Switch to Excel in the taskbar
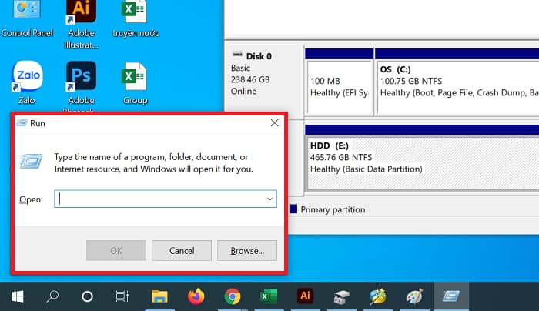This screenshot has width=539, height=311. coord(268,296)
